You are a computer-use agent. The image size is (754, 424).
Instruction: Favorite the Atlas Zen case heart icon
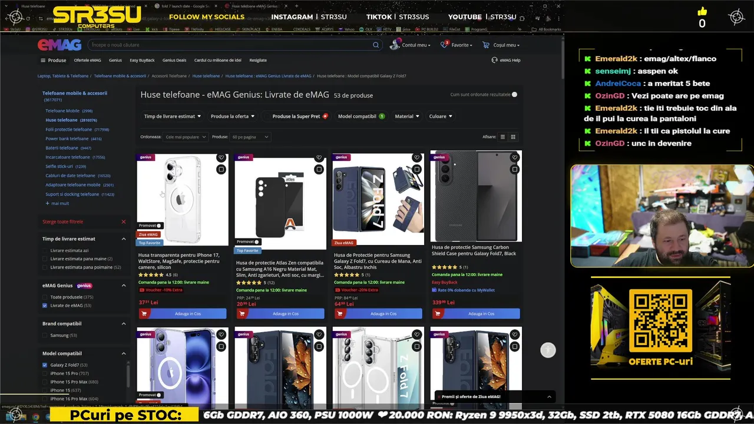coord(319,157)
